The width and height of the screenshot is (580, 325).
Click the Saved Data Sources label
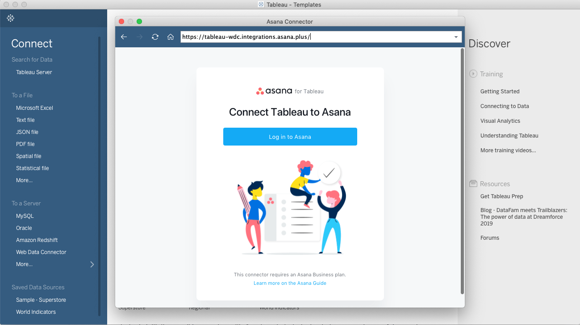pos(38,287)
